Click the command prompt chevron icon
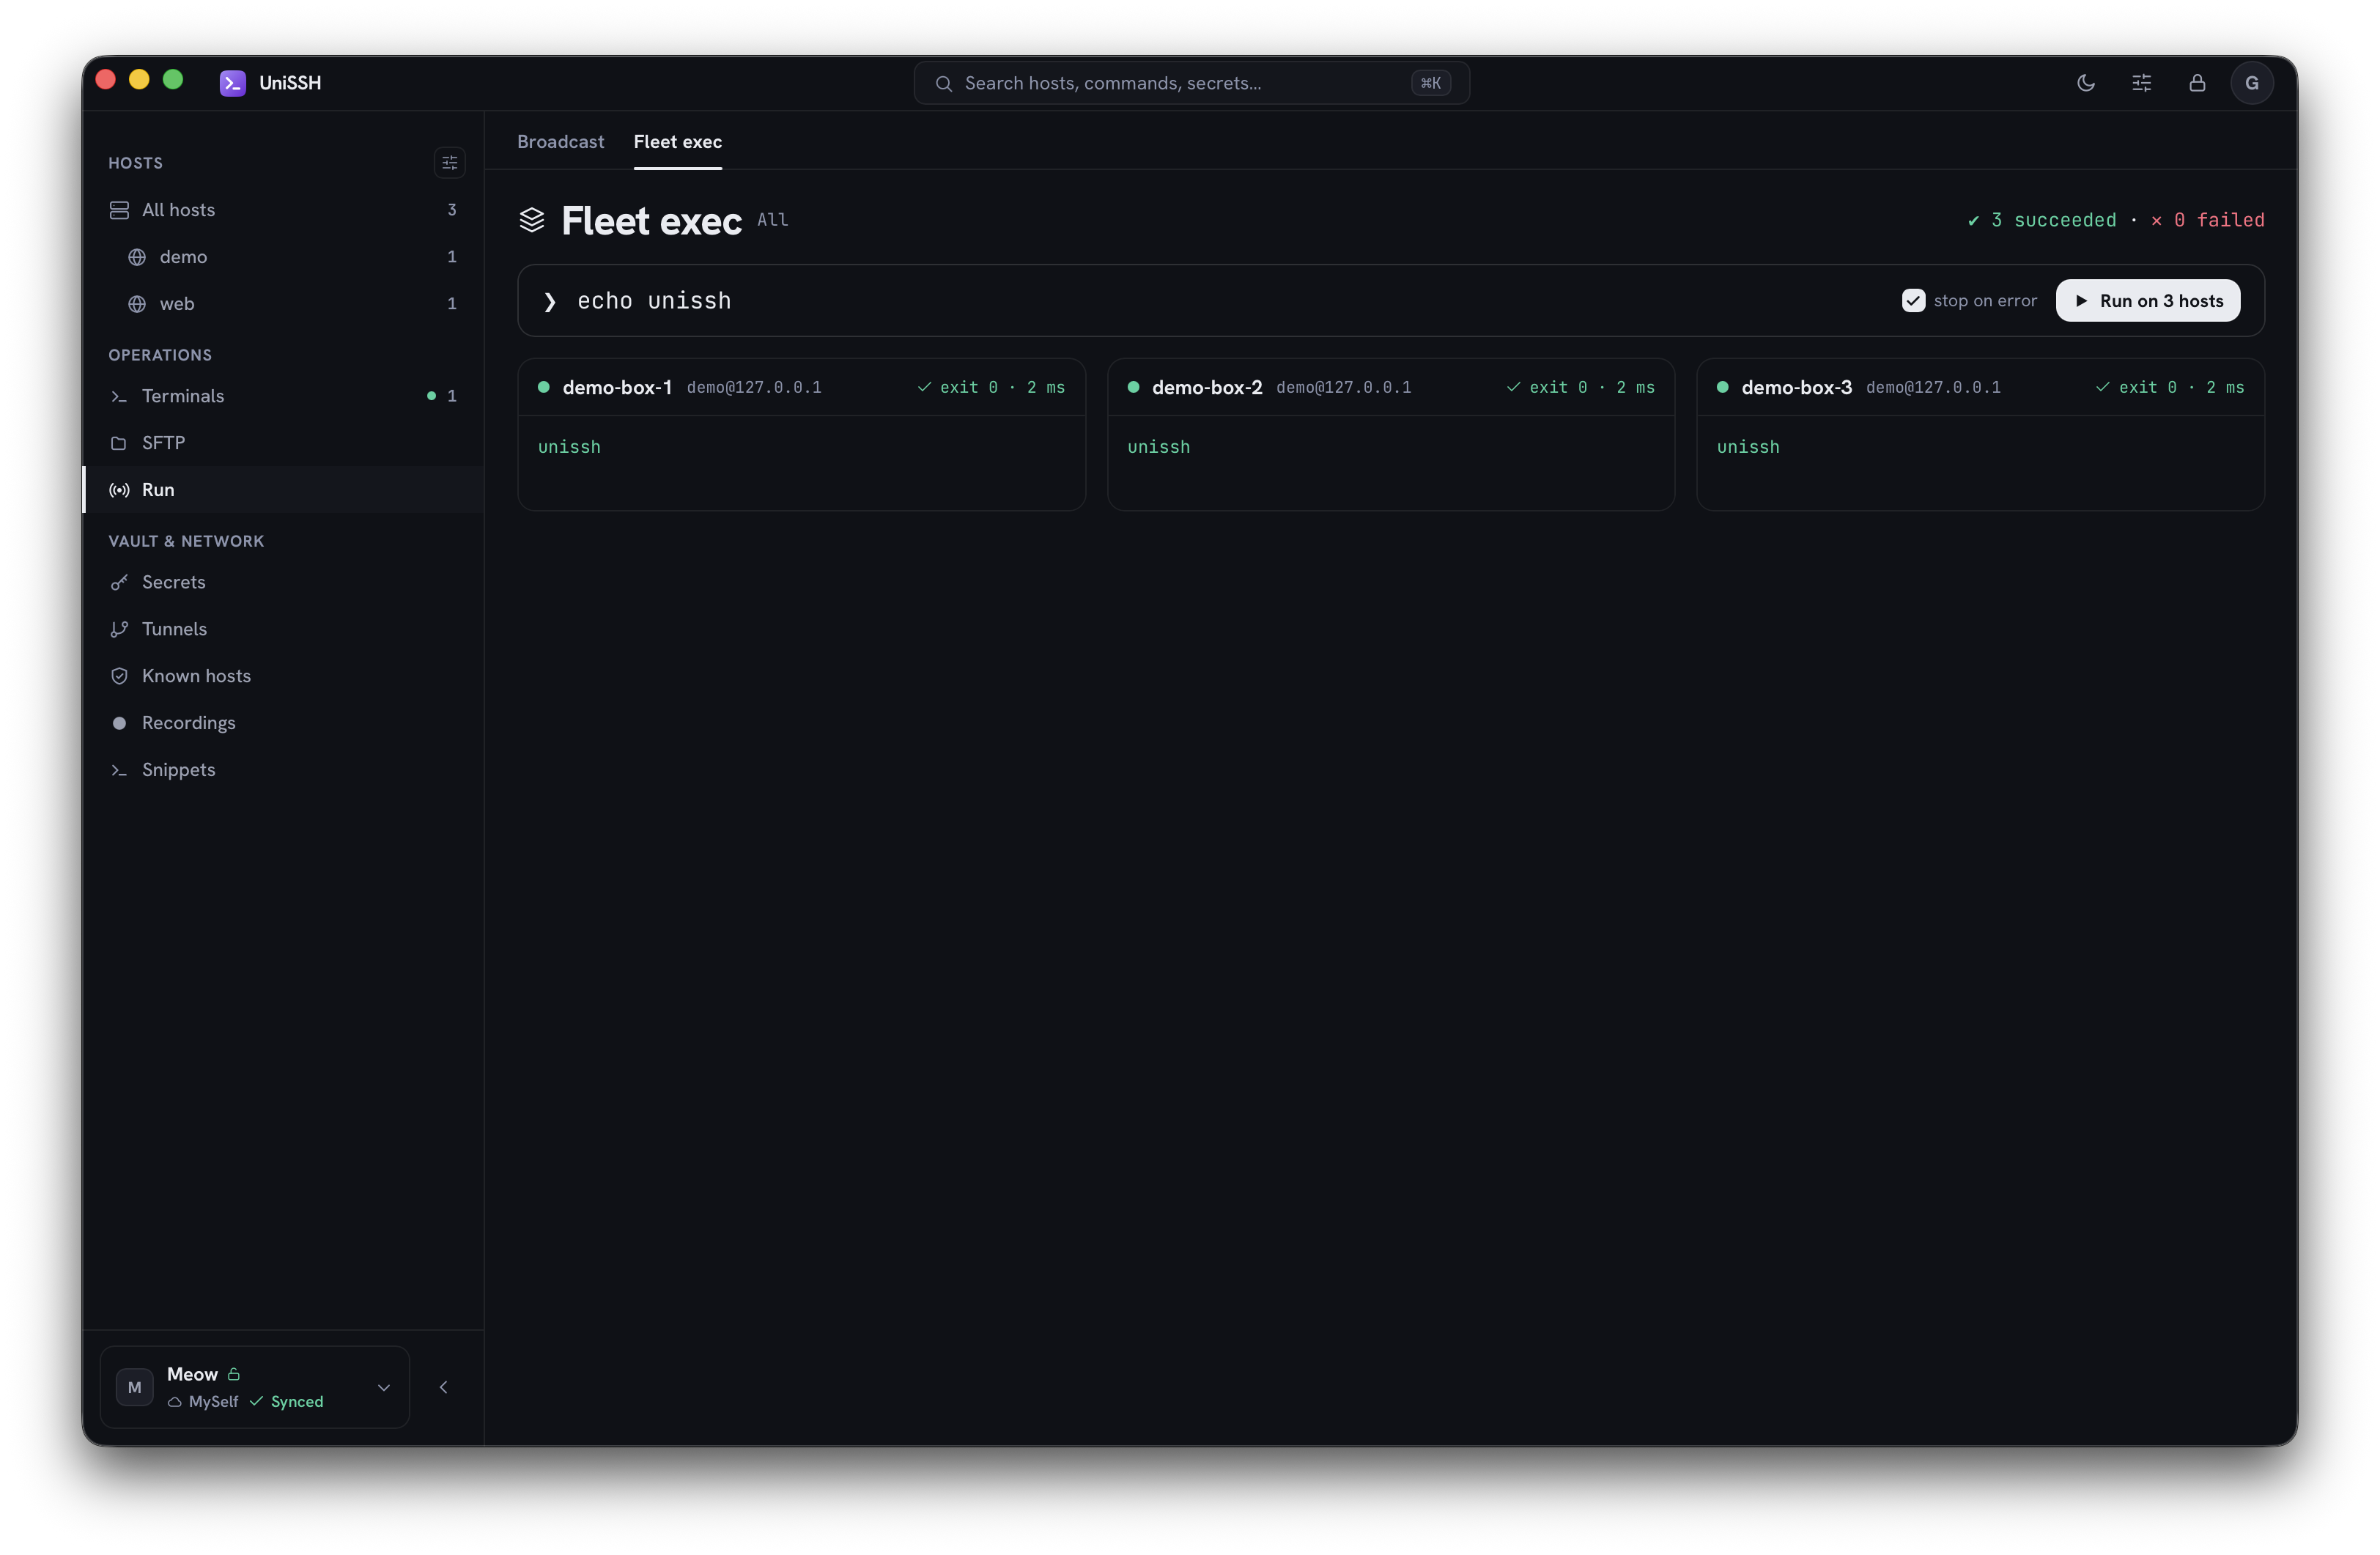Viewport: 2380px width, 1555px height. coord(549,301)
